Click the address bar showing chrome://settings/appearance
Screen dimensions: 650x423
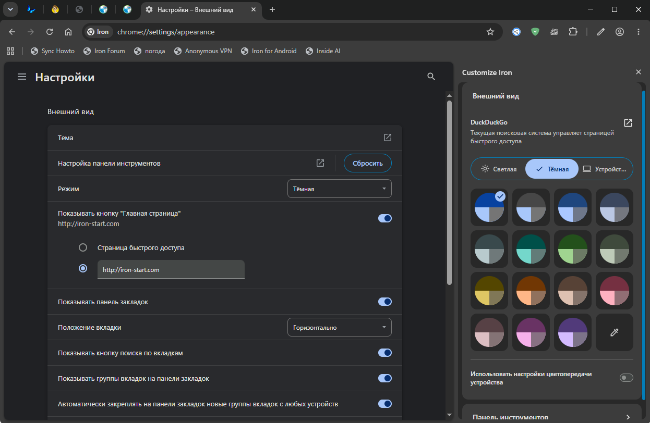(x=292, y=32)
